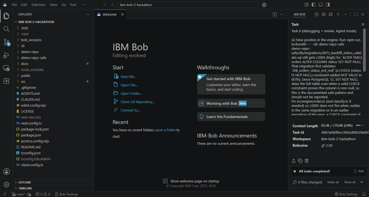This screenshot has height=197, width=369.
Task: Expand the Outline section
Action: click(x=53, y=182)
